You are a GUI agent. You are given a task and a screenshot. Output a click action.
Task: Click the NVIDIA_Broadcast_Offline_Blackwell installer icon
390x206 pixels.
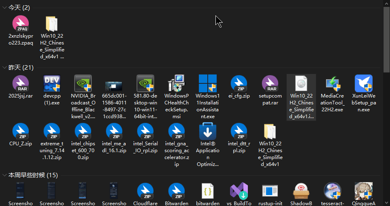[83, 84]
